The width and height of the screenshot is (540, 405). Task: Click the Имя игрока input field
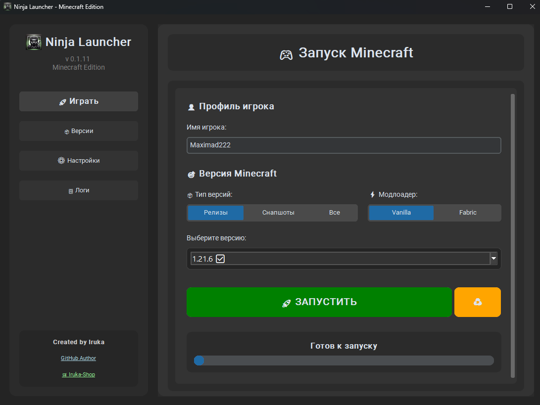tap(344, 145)
